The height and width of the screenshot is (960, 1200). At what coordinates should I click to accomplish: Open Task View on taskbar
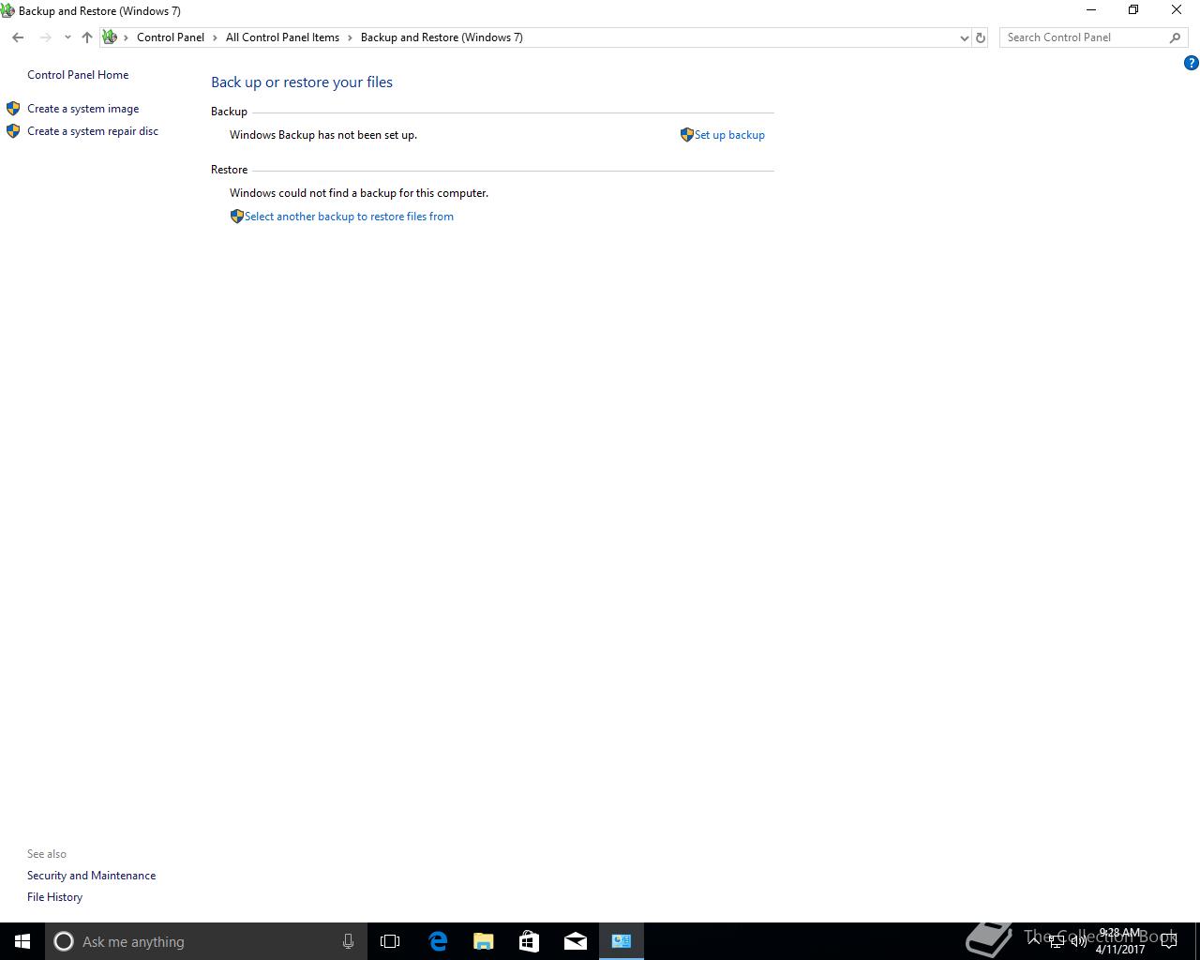coord(390,941)
